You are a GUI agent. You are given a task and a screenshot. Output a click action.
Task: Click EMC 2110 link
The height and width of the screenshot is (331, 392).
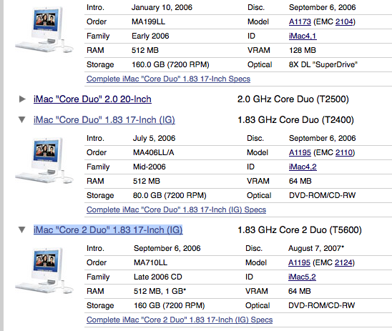344,153
